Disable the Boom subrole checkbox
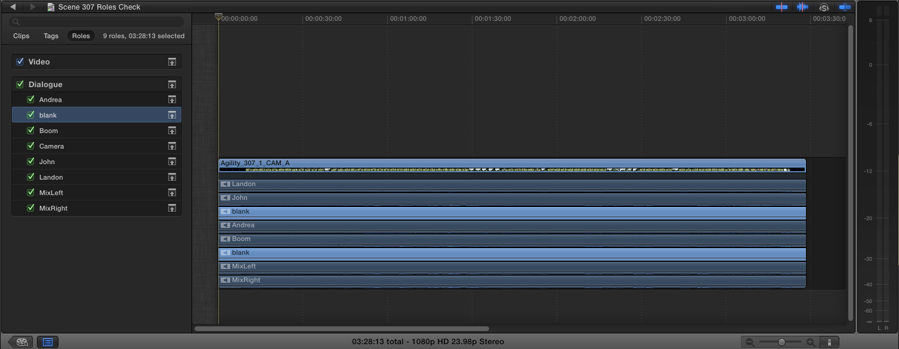The width and height of the screenshot is (899, 349). click(x=31, y=130)
